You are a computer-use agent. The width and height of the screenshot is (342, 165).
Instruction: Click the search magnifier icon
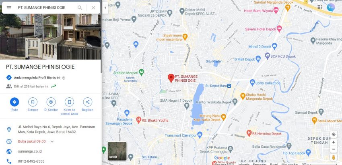click(x=80, y=8)
